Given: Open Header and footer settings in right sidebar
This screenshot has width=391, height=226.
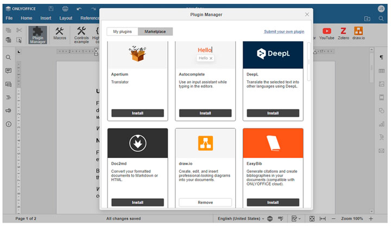Looking at the screenshot, I should click(381, 97).
